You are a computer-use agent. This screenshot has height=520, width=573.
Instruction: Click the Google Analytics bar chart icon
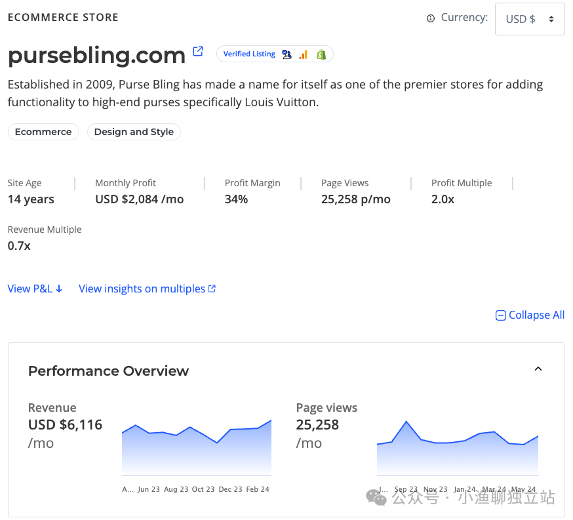click(x=304, y=54)
